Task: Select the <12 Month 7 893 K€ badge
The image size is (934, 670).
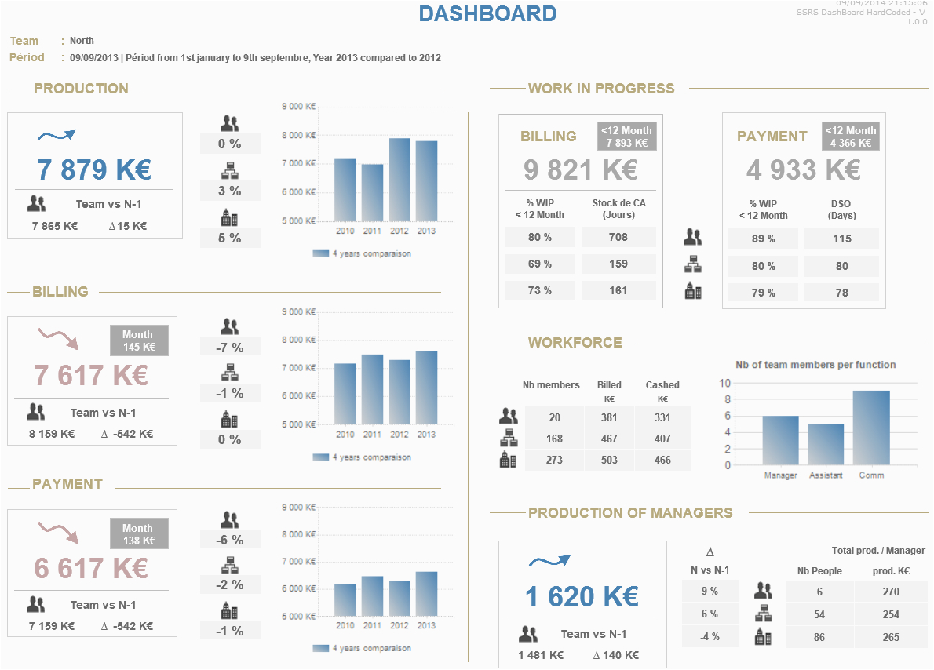Action: coord(626,137)
